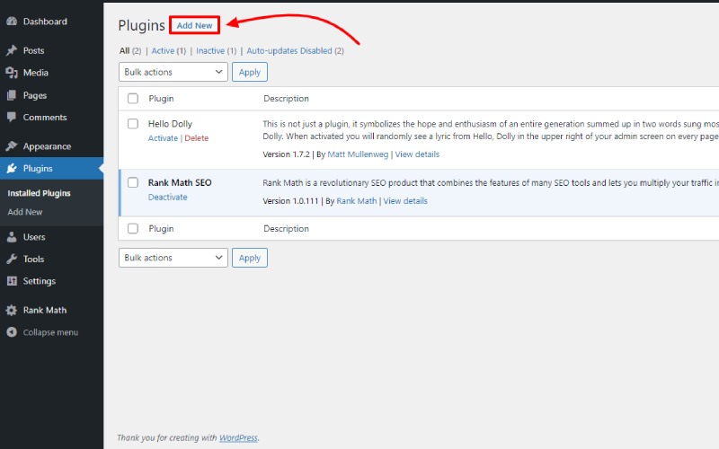This screenshot has width=719, height=449.
Task: Select Add New in the sidebar submenu
Action: [25, 212]
